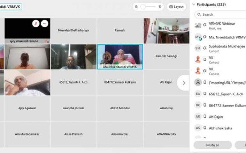Select video tile showing room with shelf
The width and height of the screenshot is (246, 153).
(166, 31)
